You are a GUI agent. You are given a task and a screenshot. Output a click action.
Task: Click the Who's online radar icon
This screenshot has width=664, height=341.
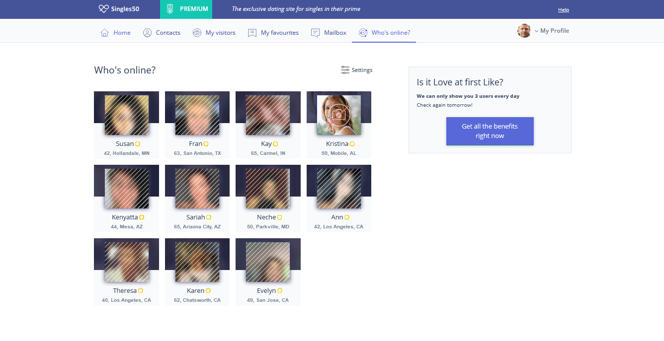363,33
